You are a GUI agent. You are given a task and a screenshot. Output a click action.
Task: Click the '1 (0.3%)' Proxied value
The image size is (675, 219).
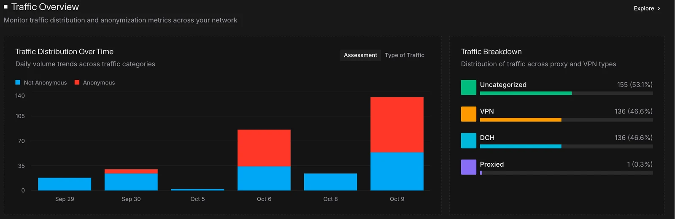point(640,164)
